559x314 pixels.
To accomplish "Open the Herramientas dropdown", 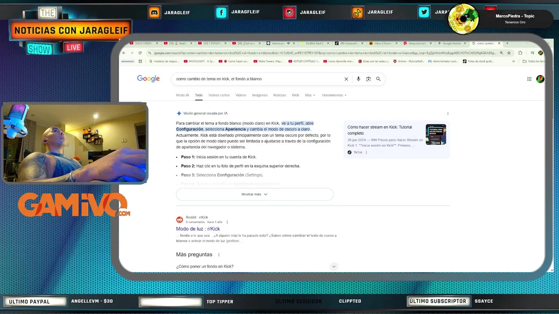I will pos(334,95).
